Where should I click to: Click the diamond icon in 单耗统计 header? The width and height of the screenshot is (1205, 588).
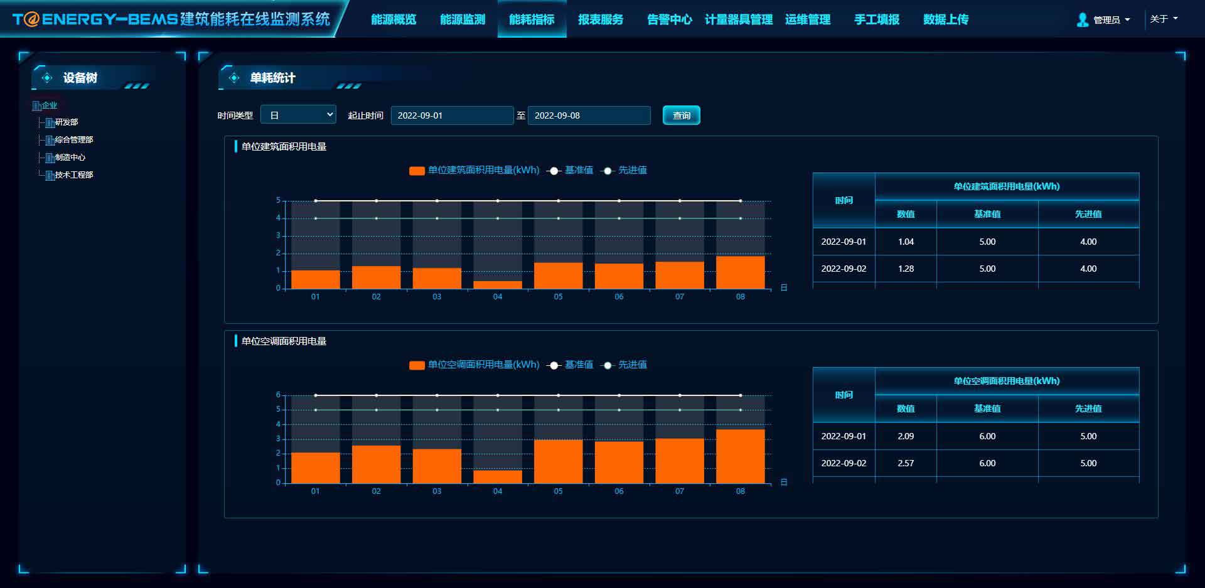pyautogui.click(x=234, y=78)
